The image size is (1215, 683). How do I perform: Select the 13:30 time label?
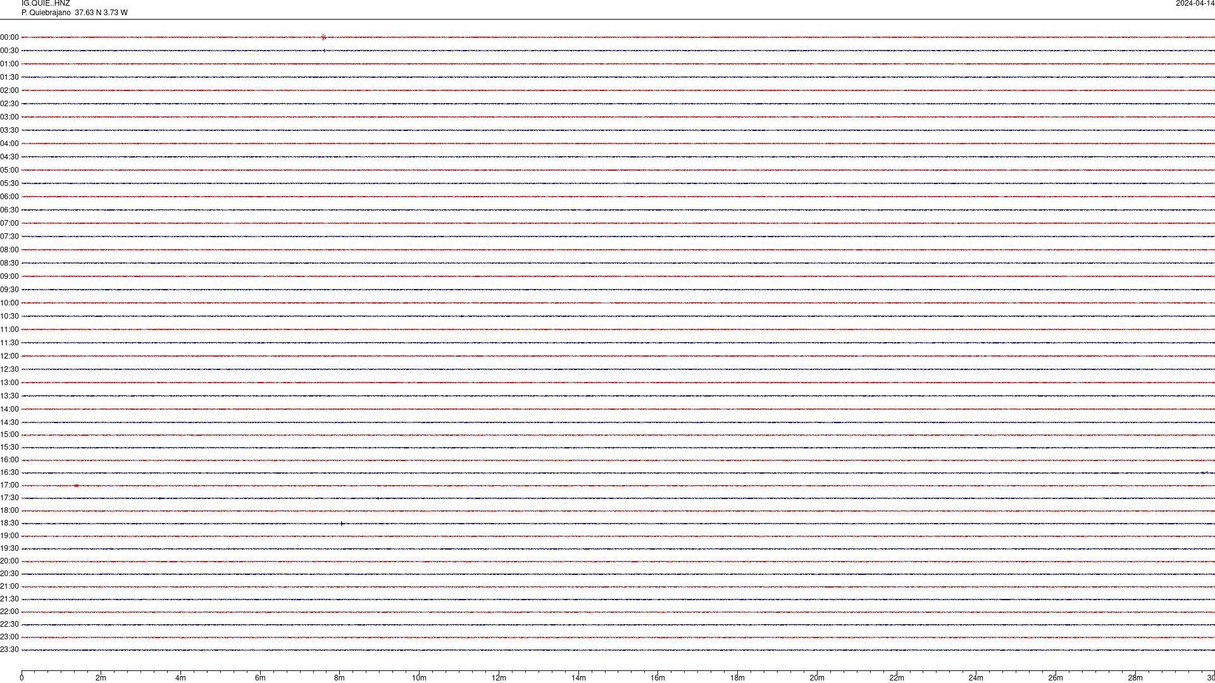pos(9,396)
